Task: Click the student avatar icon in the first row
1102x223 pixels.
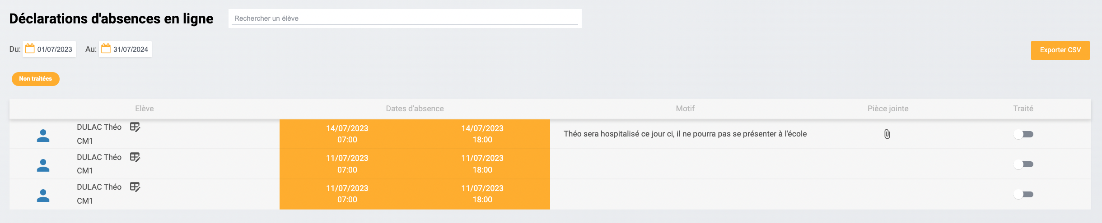Action: 43,136
